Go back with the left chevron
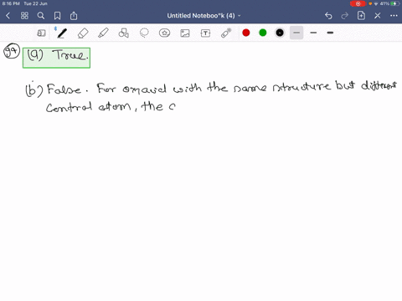 click(8, 16)
